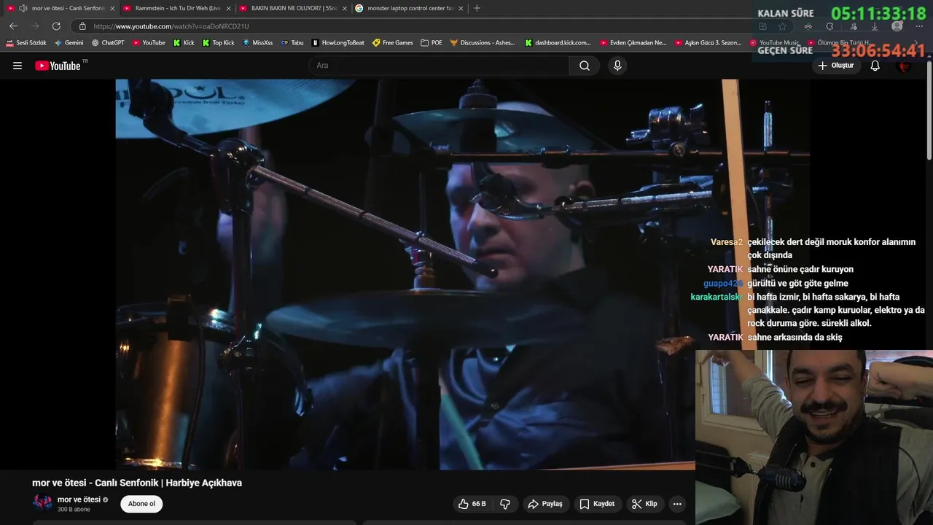The width and height of the screenshot is (933, 525).
Task: Open HowLongToBeat bookmark
Action: point(338,43)
